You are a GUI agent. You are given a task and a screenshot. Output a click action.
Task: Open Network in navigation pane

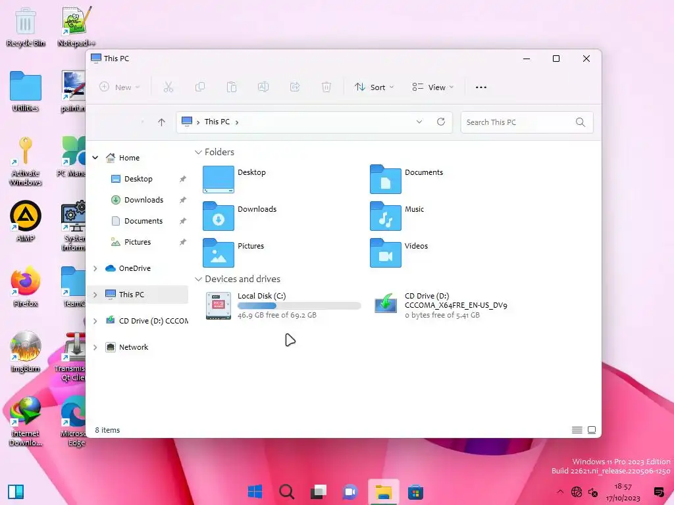[127, 347]
